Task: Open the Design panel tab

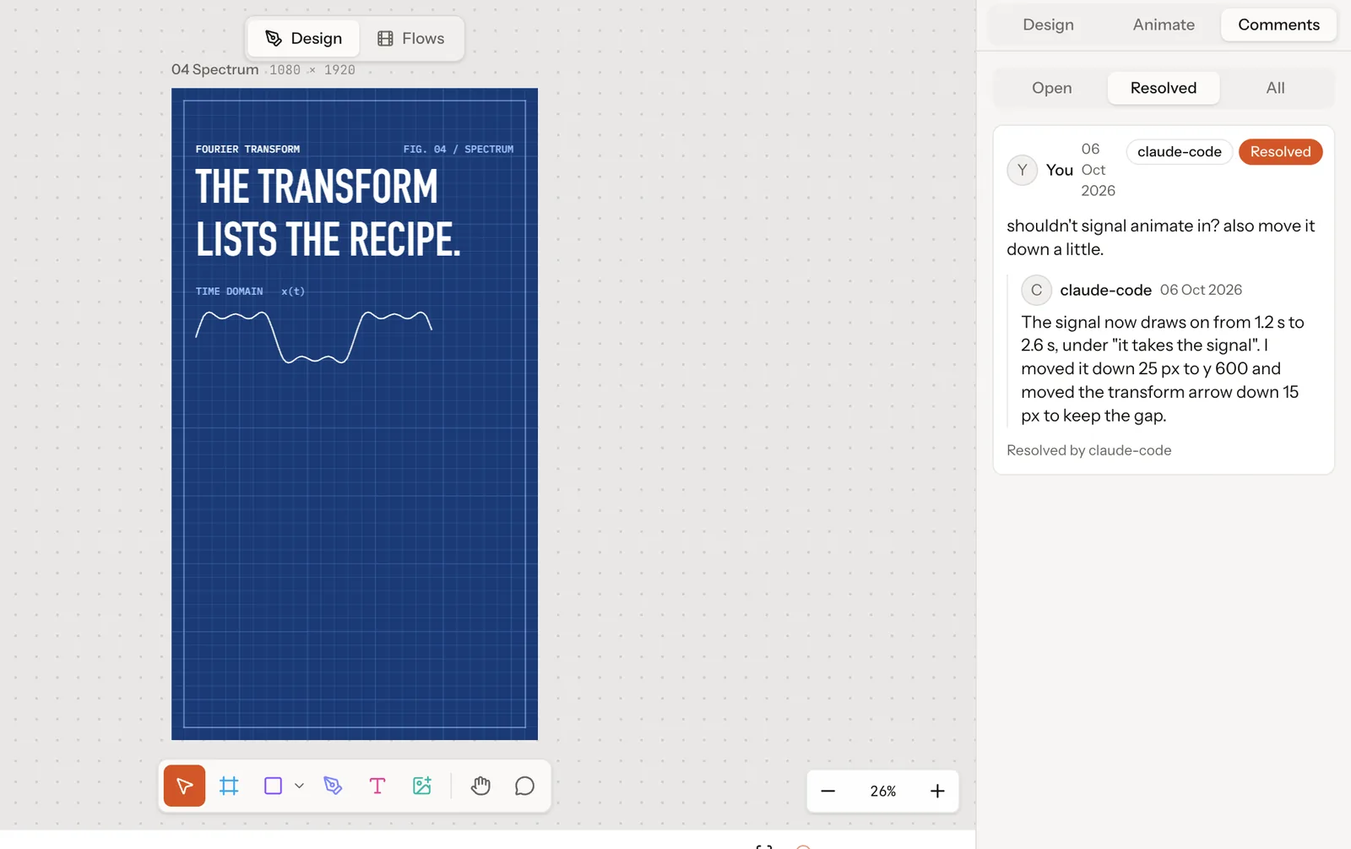Action: point(1048,24)
